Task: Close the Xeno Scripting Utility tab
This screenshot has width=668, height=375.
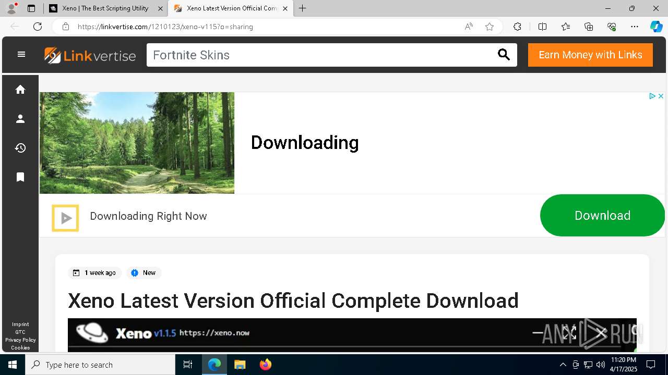Action: (160, 8)
